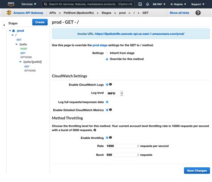212x182 pixels.
Task: Open CloudShell terminal icon in header
Action: pos(140,4)
